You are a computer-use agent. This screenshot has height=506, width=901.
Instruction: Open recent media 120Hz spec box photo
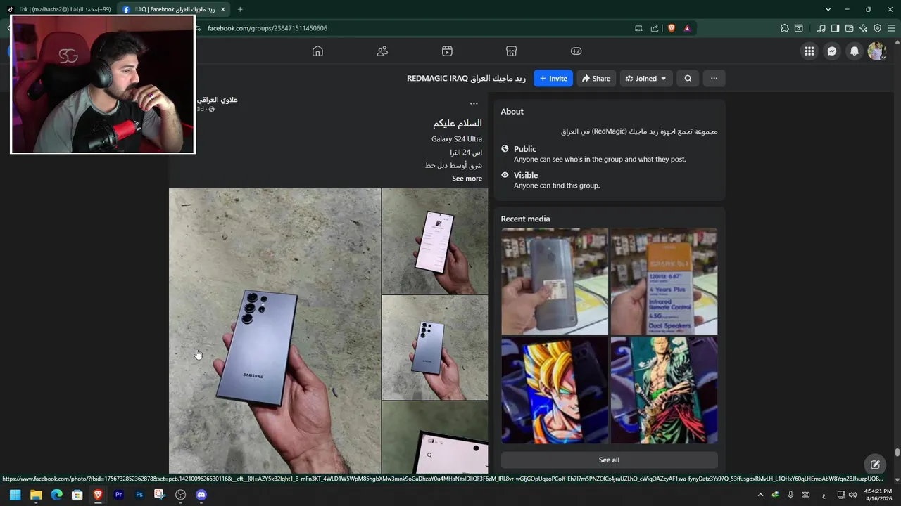point(664,281)
